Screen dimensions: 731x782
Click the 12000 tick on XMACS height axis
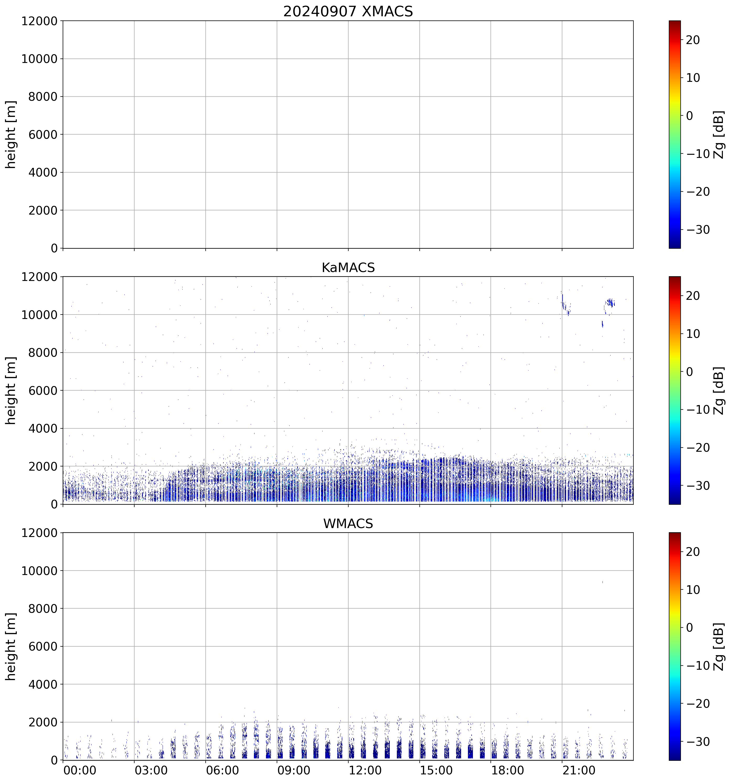[39, 21]
